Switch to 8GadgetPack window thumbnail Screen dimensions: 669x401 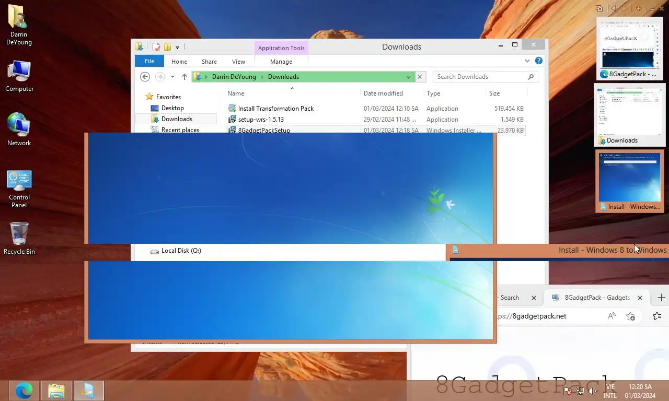[630, 49]
